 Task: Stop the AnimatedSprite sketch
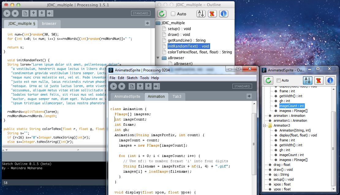tap(122, 86)
